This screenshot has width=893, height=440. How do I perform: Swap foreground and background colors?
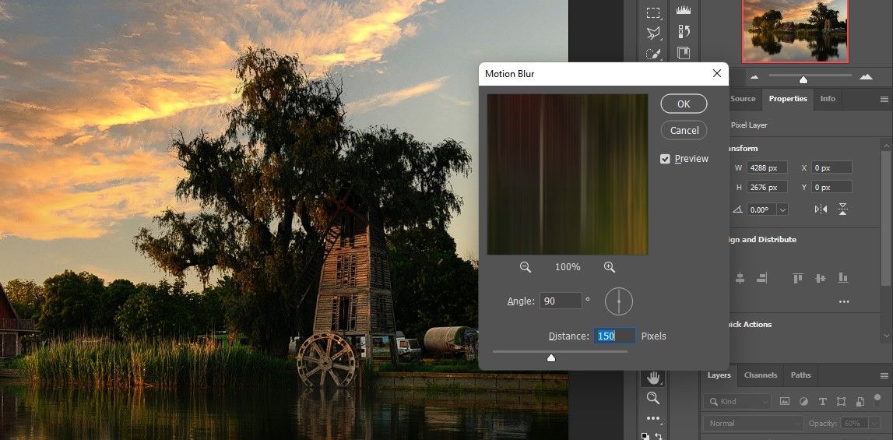659,436
